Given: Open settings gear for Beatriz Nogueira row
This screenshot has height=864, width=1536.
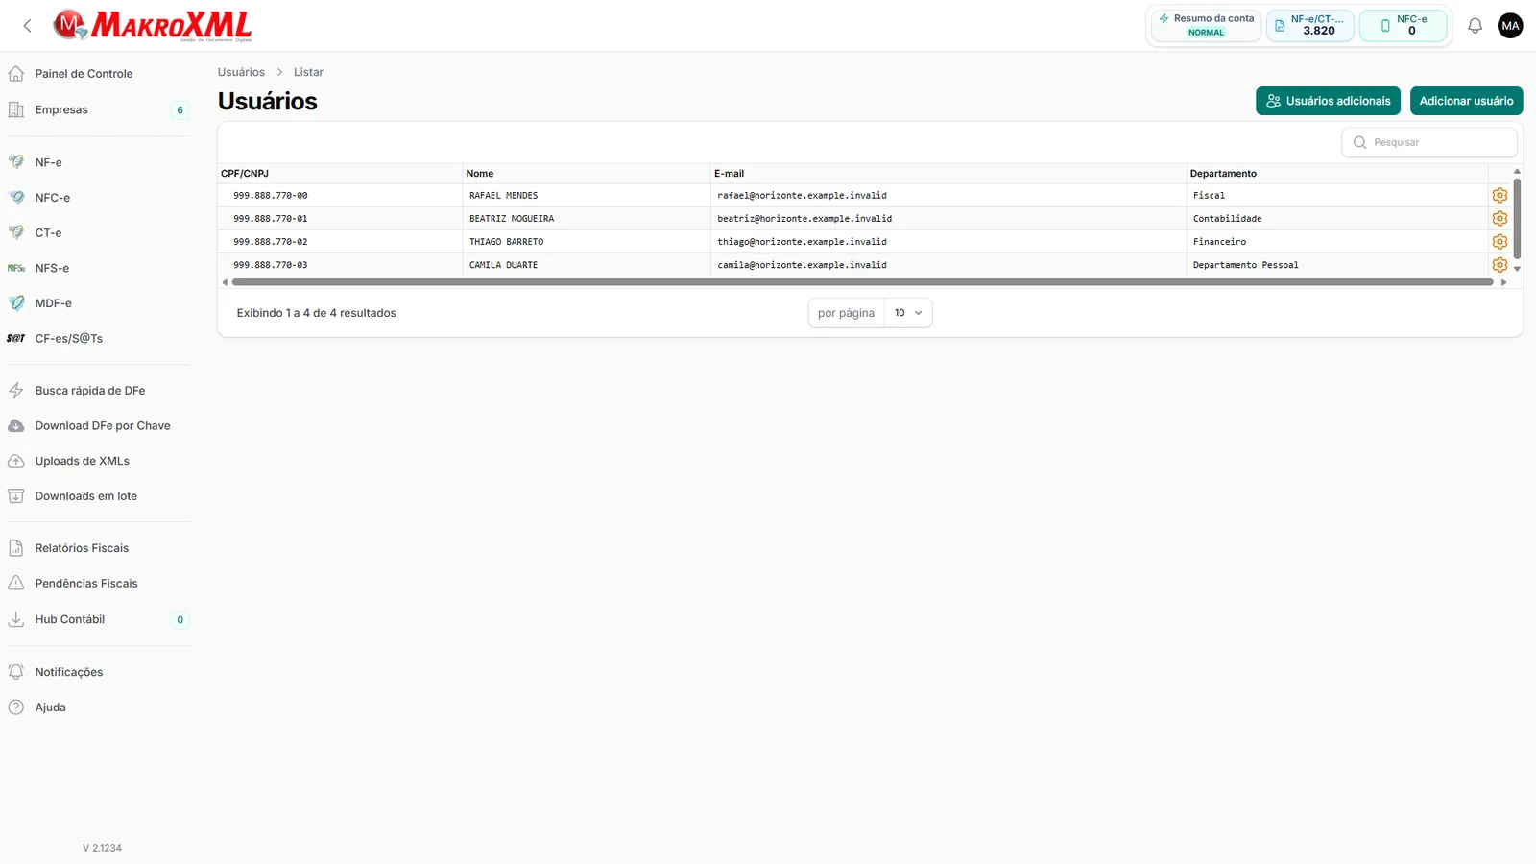Looking at the screenshot, I should pyautogui.click(x=1500, y=218).
